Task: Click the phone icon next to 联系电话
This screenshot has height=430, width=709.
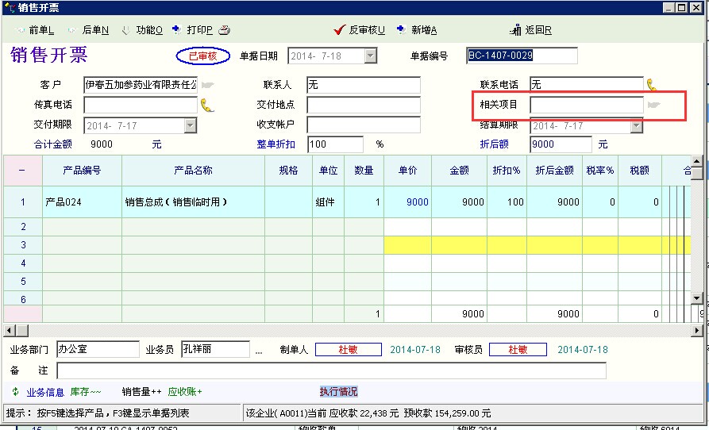Action: point(652,84)
